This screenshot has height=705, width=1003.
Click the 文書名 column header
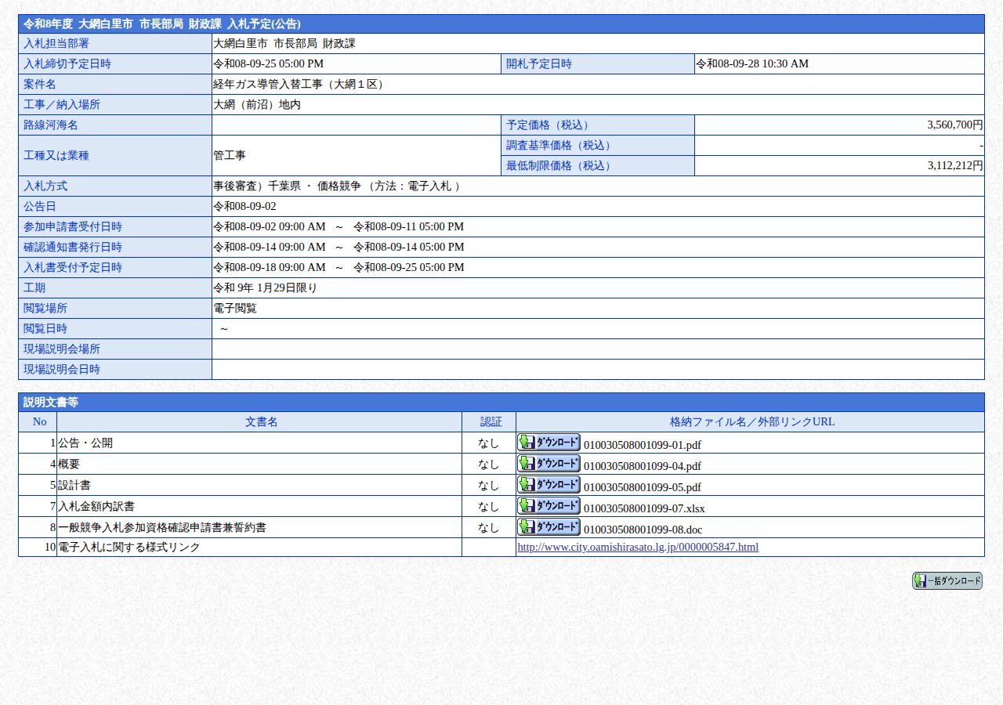click(x=259, y=421)
